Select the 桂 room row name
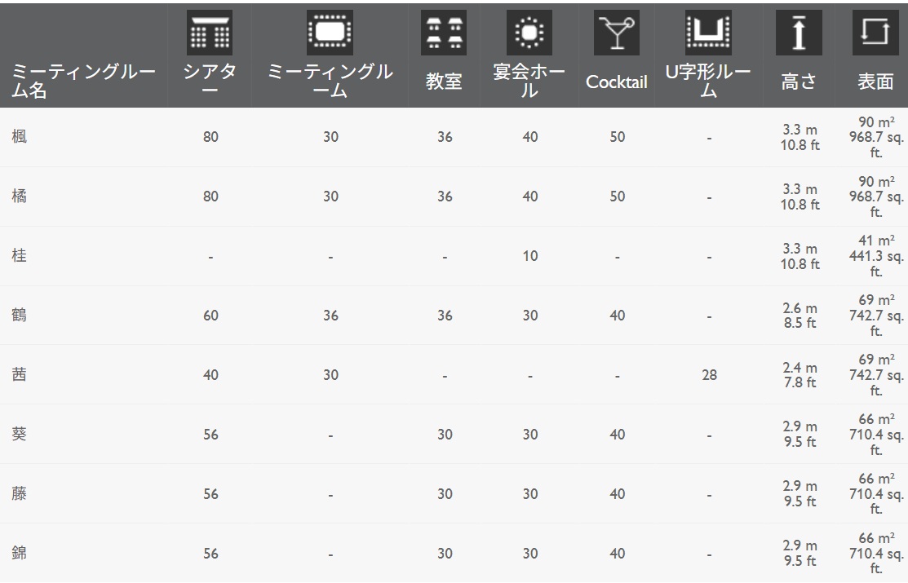Screen dimensions: 908x583 coord(19,256)
